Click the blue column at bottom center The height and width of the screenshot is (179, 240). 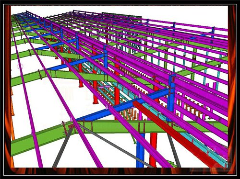(x=140, y=150)
